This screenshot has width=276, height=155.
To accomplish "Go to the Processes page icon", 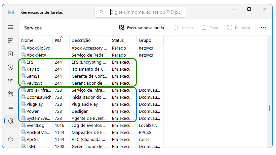I will point(10,41).
